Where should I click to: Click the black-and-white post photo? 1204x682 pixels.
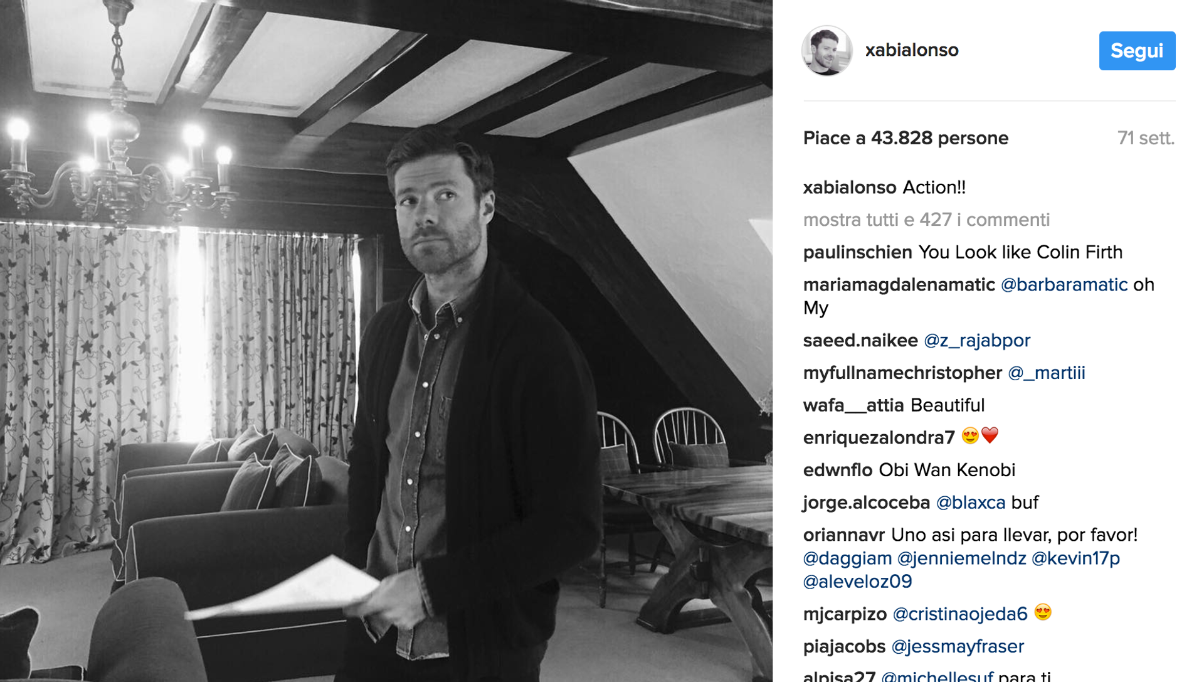point(386,341)
